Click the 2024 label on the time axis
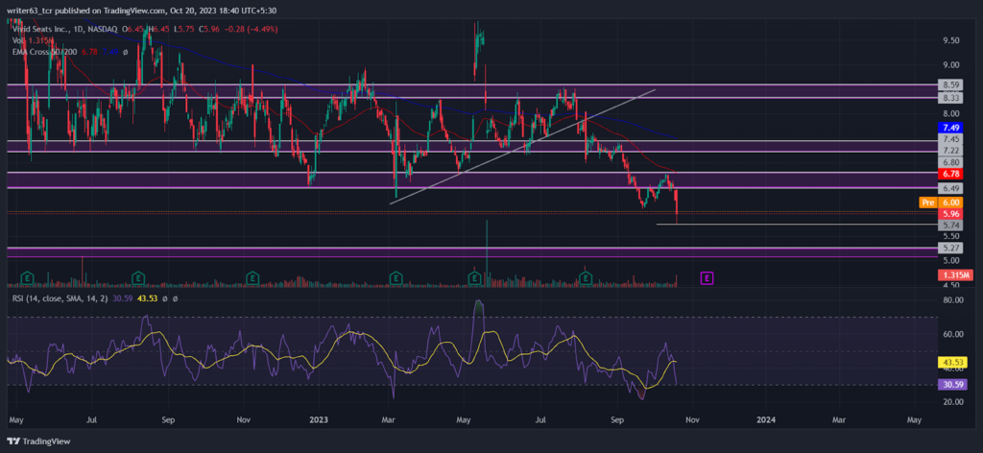 coord(764,417)
